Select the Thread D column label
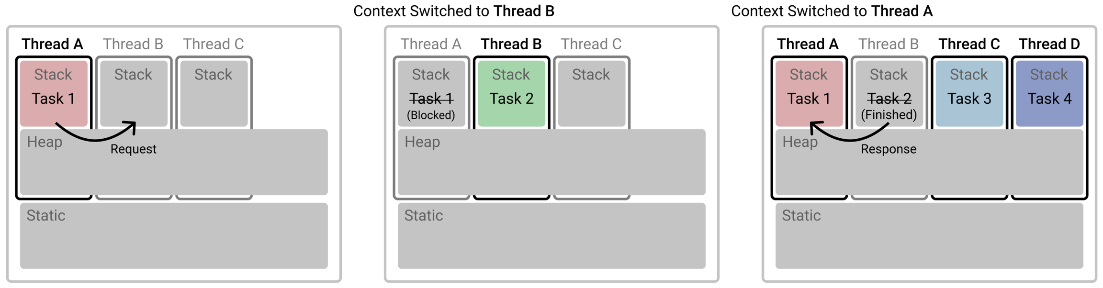The height and width of the screenshot is (288, 1103). coord(1049,44)
